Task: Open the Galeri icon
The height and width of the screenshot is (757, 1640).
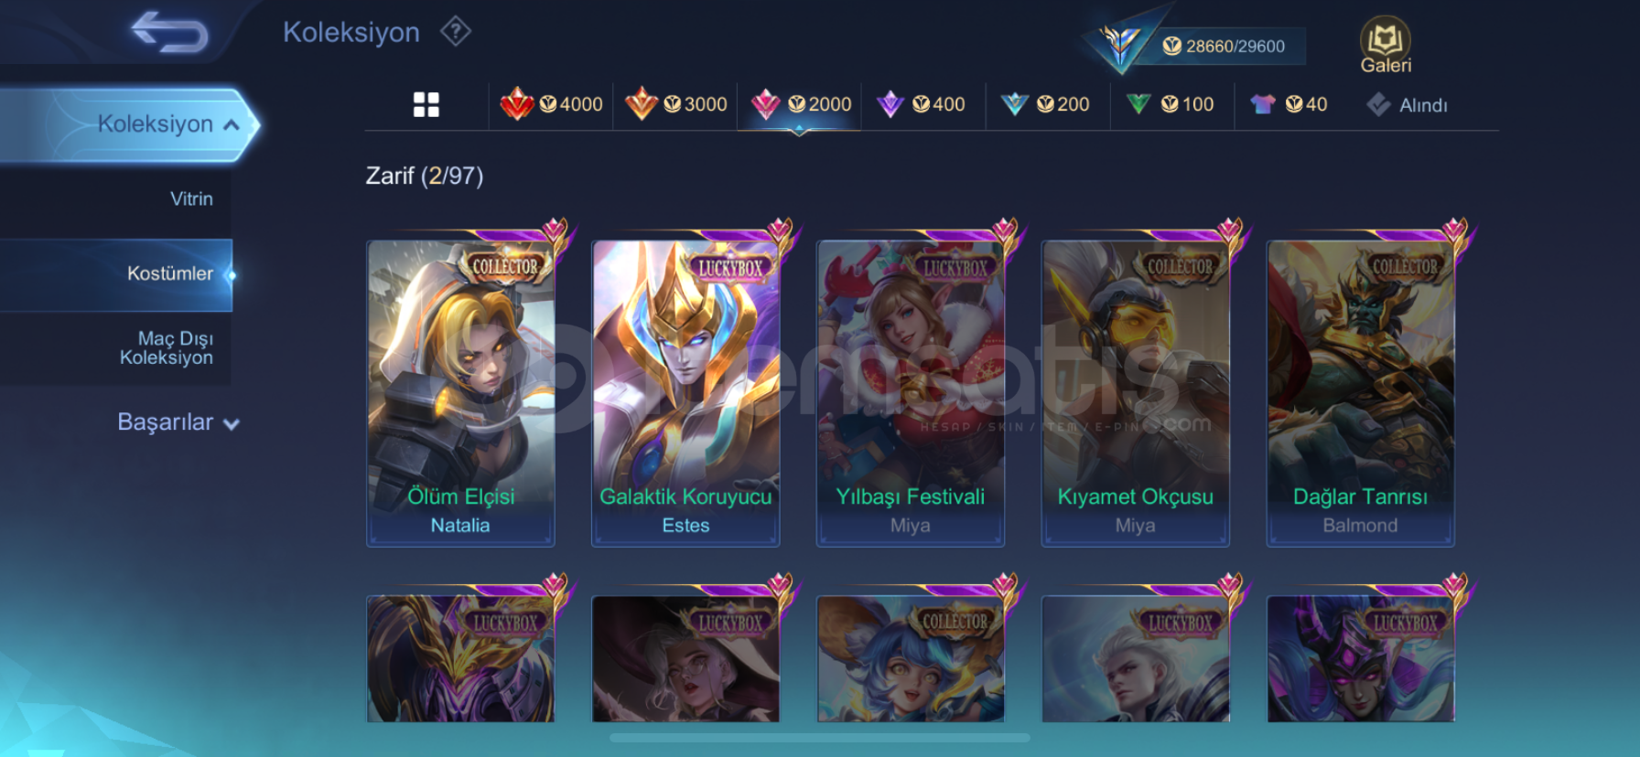Action: tap(1385, 45)
